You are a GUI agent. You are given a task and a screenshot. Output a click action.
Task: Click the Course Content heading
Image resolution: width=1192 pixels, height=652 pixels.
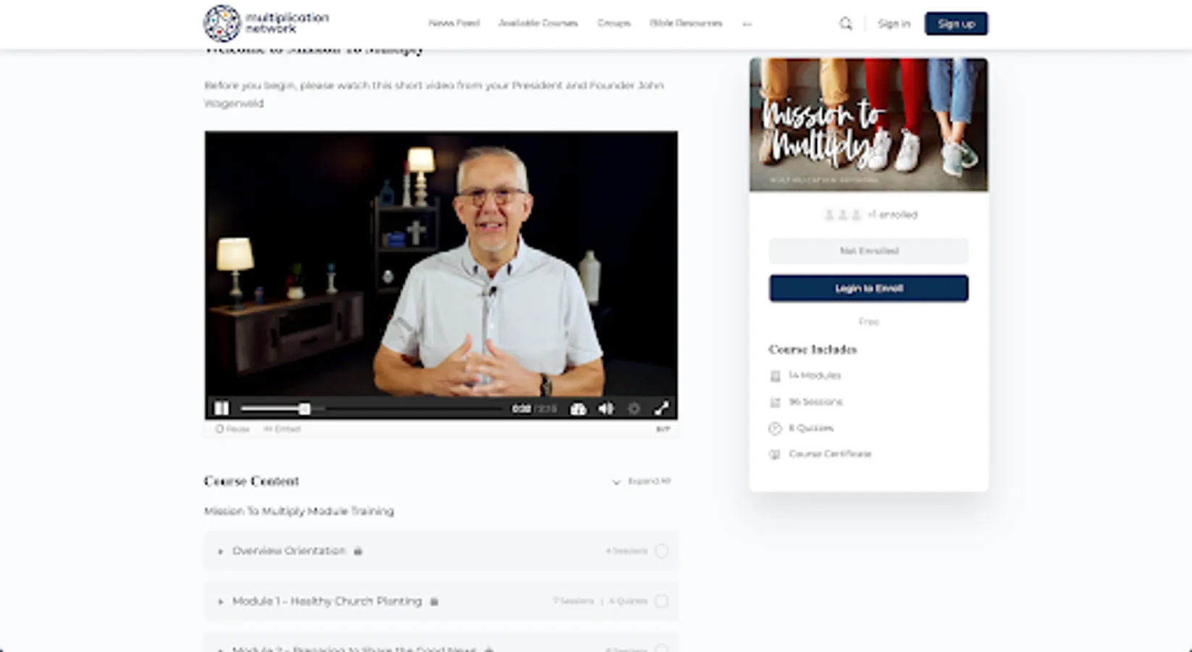click(x=251, y=481)
